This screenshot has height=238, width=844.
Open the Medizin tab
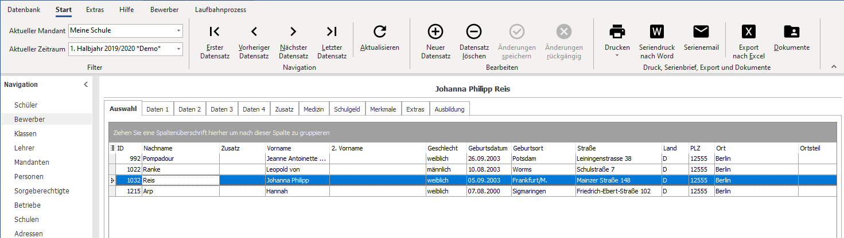314,109
